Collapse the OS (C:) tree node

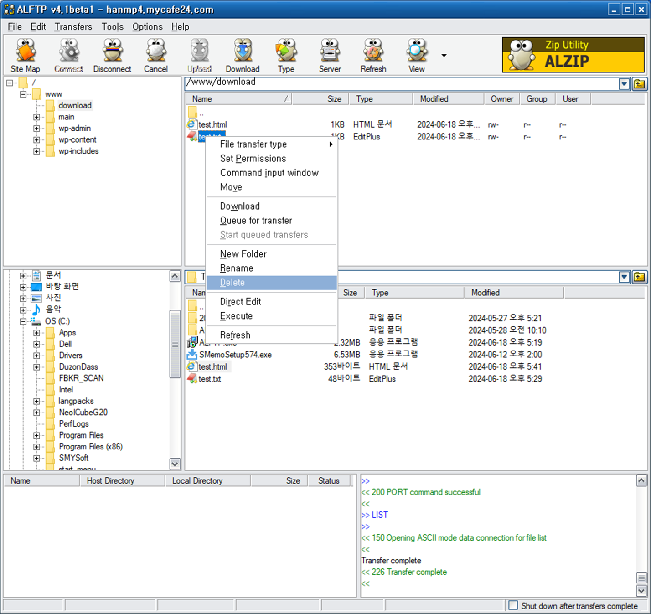tap(23, 321)
